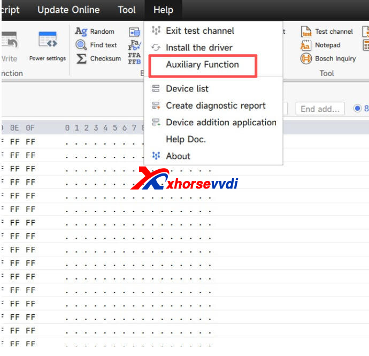Click ASCII column header digit 0
369x356 pixels.
67,128
